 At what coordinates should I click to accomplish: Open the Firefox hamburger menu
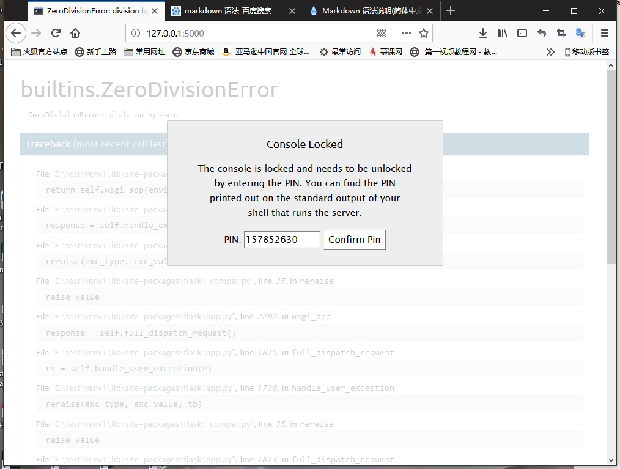(605, 33)
